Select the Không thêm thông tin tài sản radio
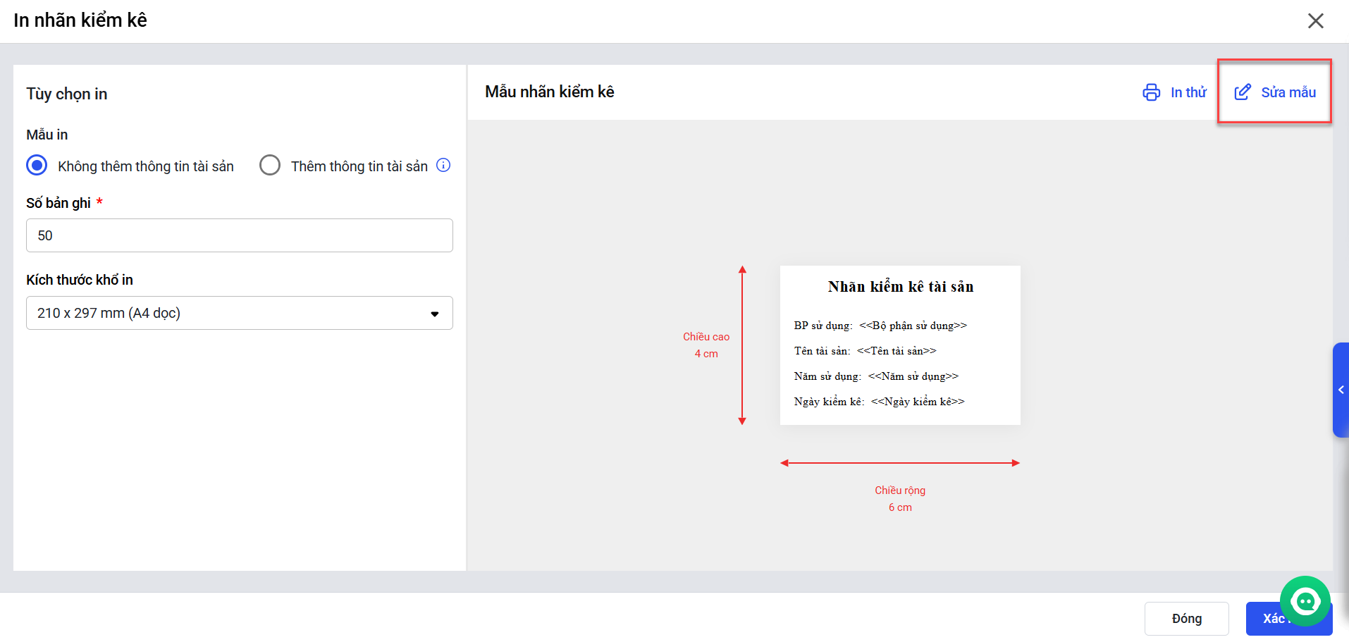 37,166
